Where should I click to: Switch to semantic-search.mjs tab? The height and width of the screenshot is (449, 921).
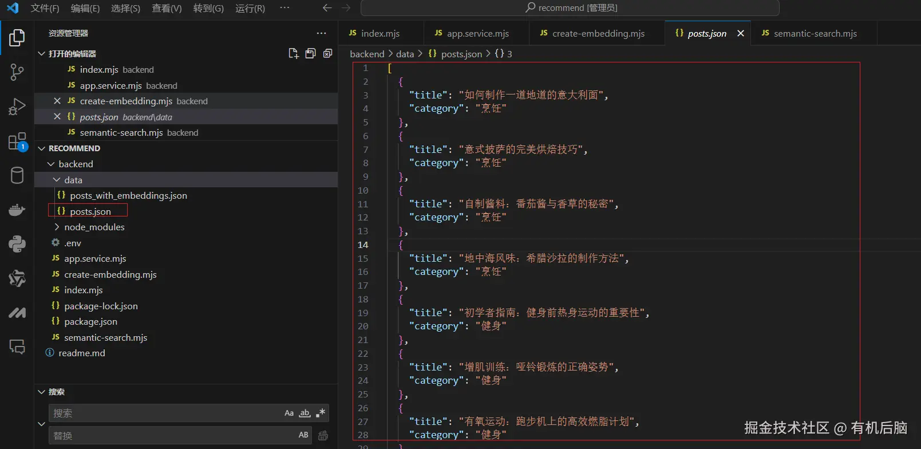[815, 33]
